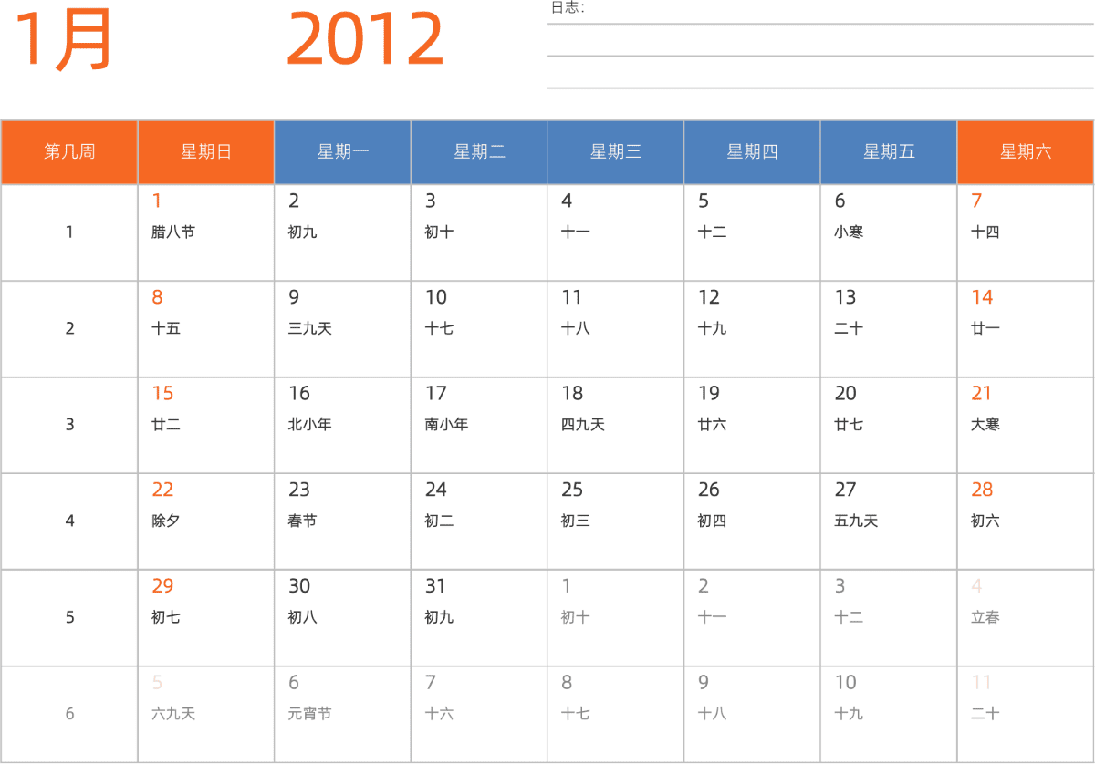Select the 廿一 lunar label
The width and height of the screenshot is (1095, 764).
click(985, 328)
